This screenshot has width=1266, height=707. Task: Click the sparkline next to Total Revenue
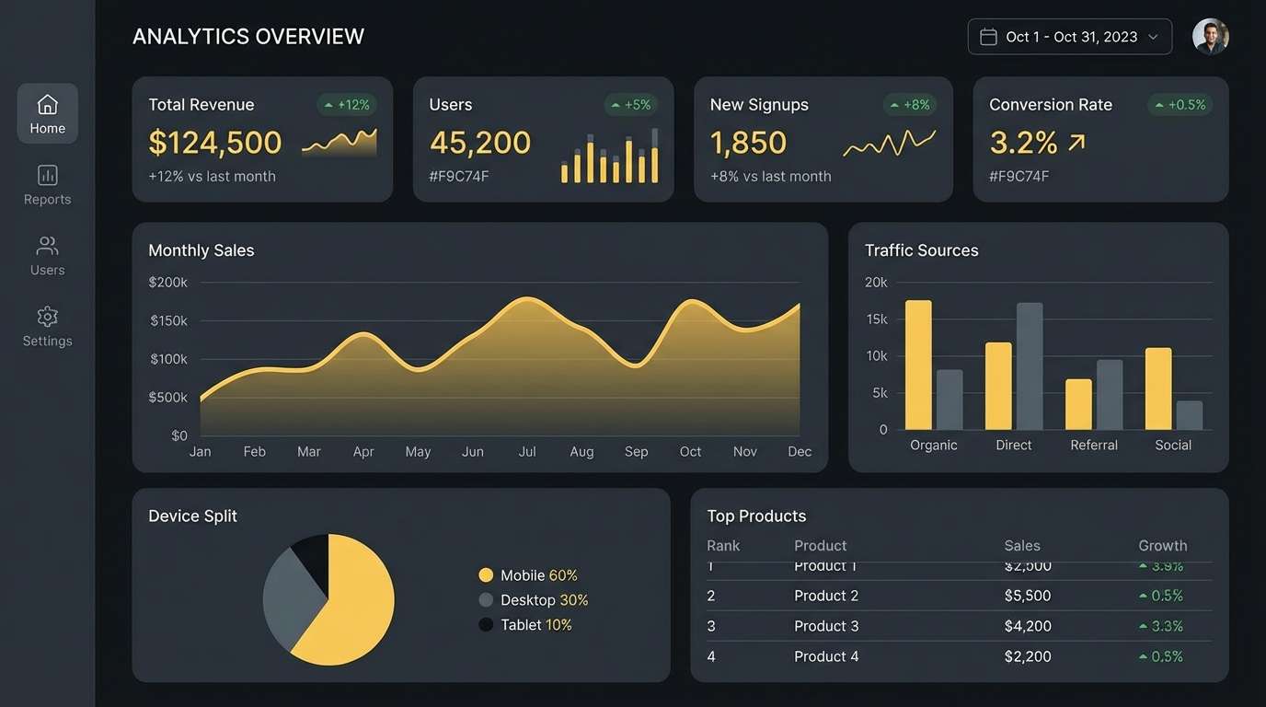click(340, 145)
